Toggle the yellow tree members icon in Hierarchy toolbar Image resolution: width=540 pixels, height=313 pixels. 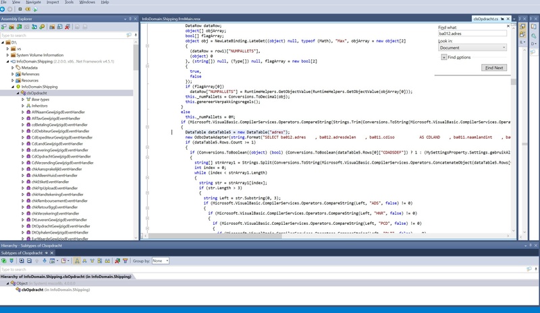pyautogui.click(x=99, y=260)
